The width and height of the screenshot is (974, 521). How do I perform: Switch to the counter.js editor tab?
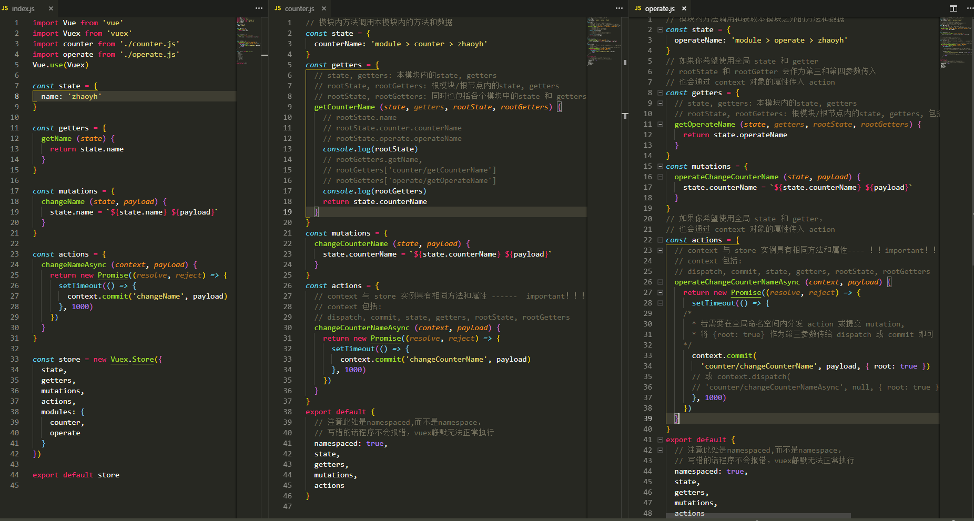(300, 8)
